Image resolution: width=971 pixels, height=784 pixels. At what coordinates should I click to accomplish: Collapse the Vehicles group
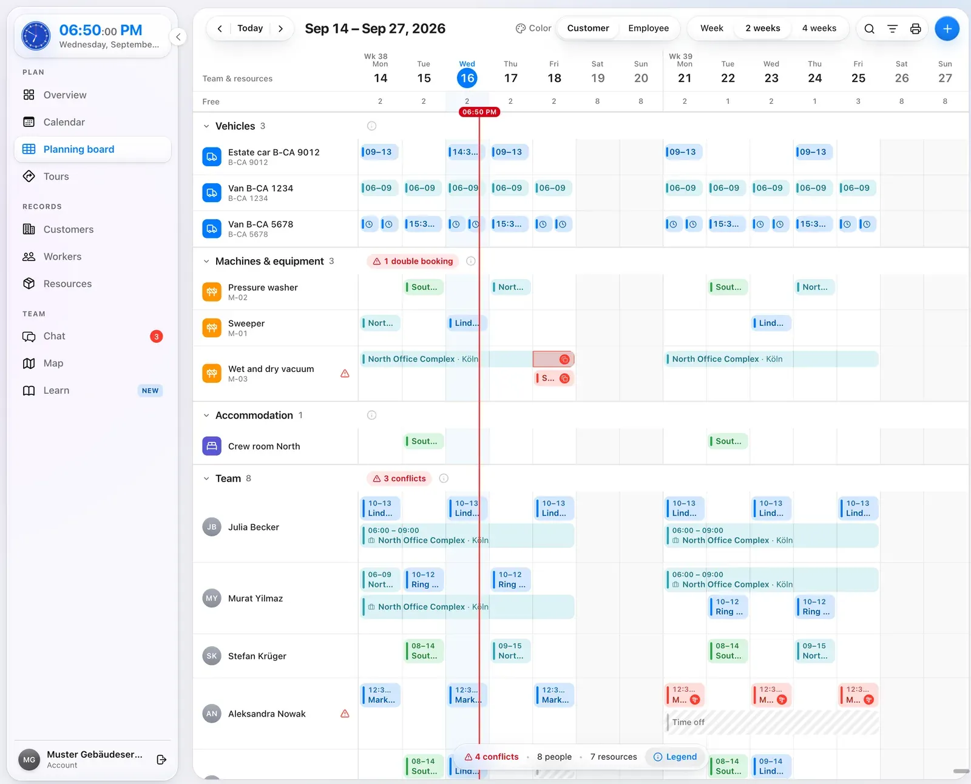tap(206, 126)
